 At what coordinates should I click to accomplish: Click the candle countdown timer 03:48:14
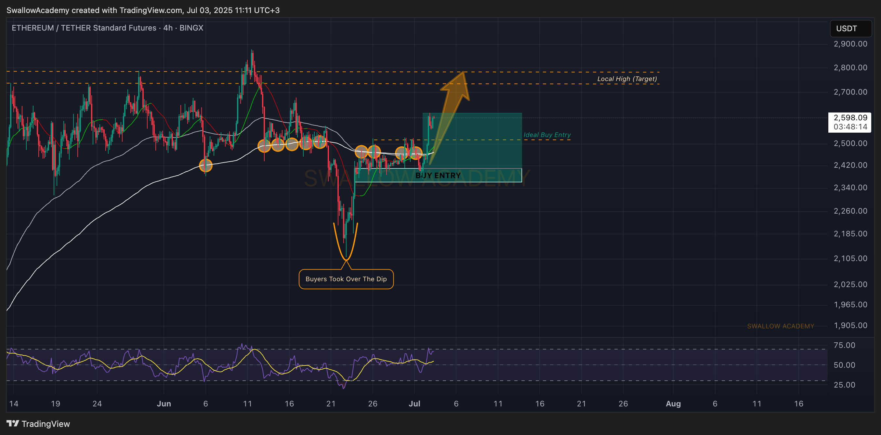(x=850, y=127)
